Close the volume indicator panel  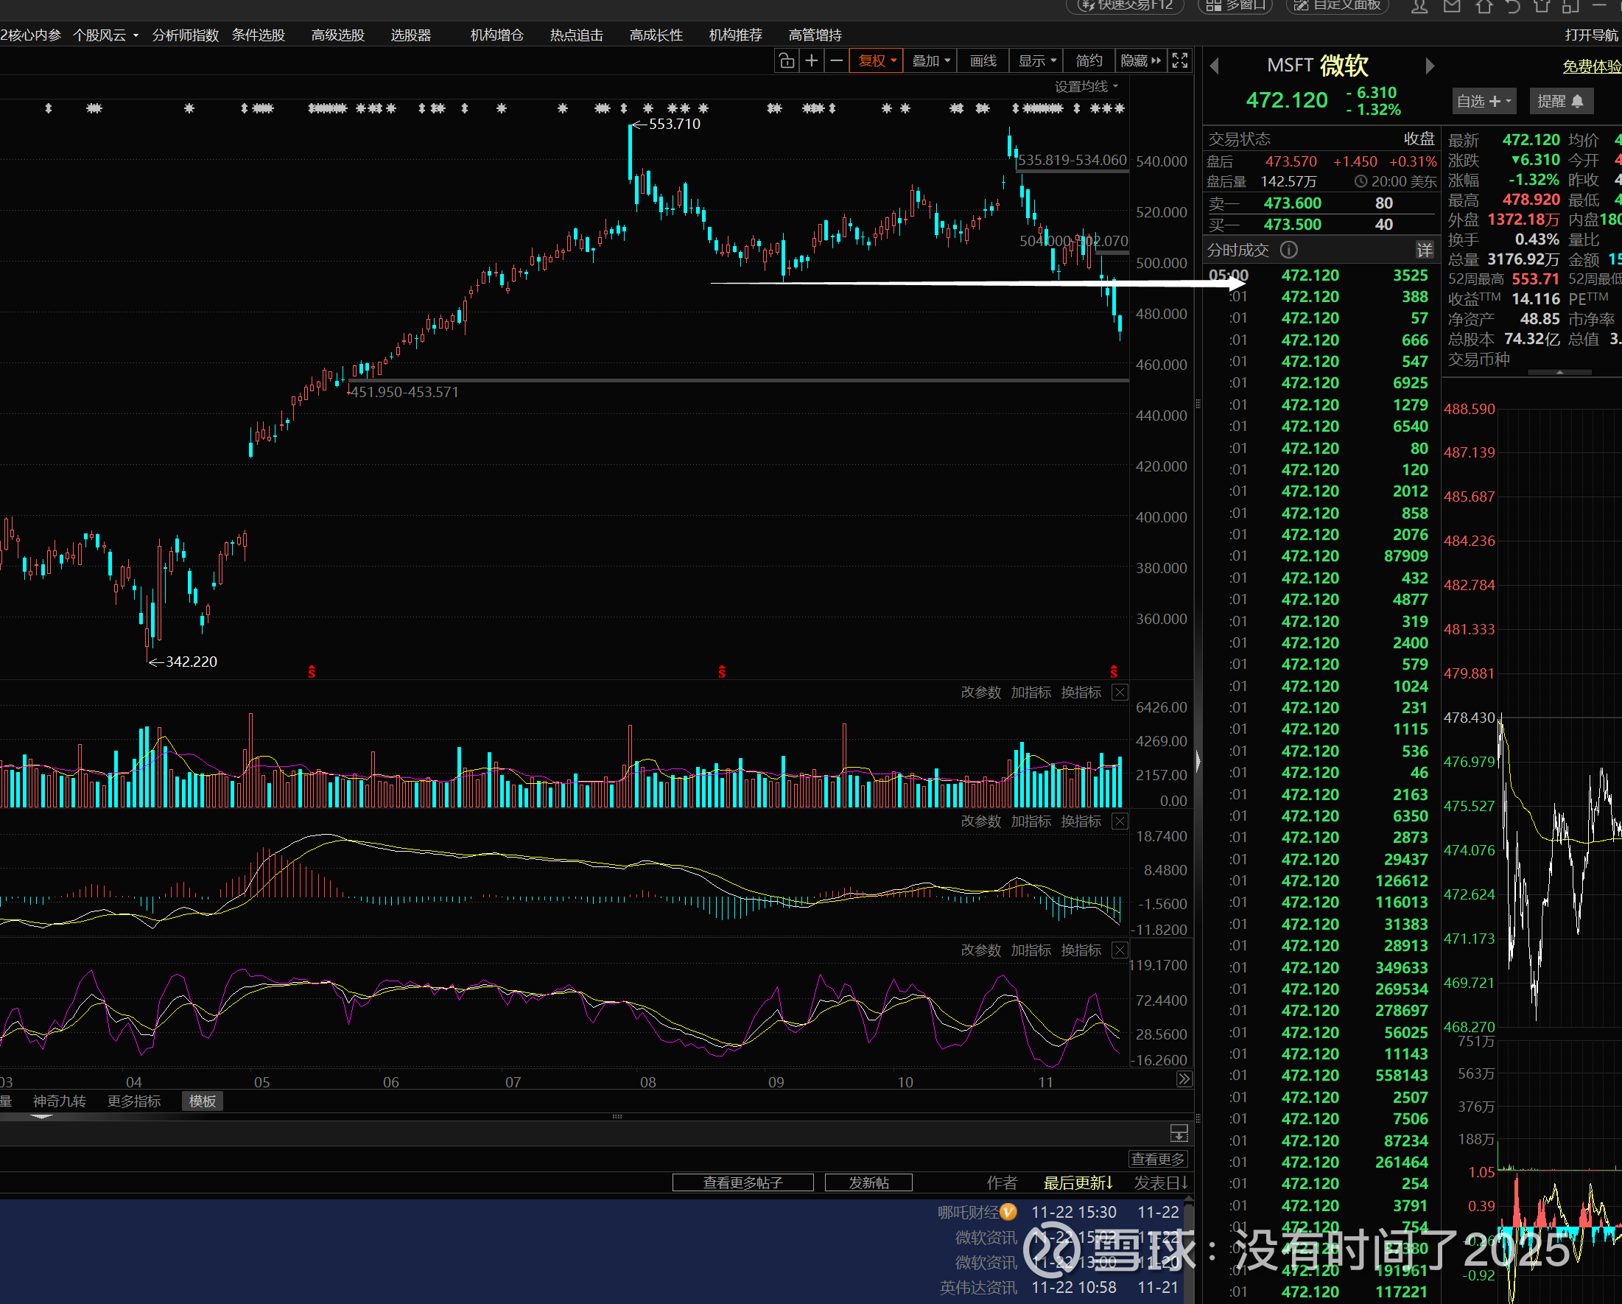pyautogui.click(x=1120, y=693)
